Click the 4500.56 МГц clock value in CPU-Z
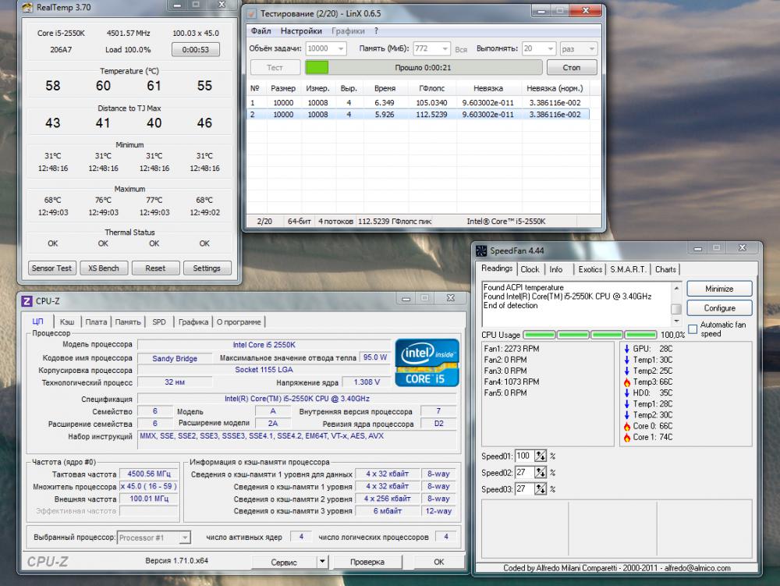This screenshot has width=780, height=586. [x=149, y=474]
